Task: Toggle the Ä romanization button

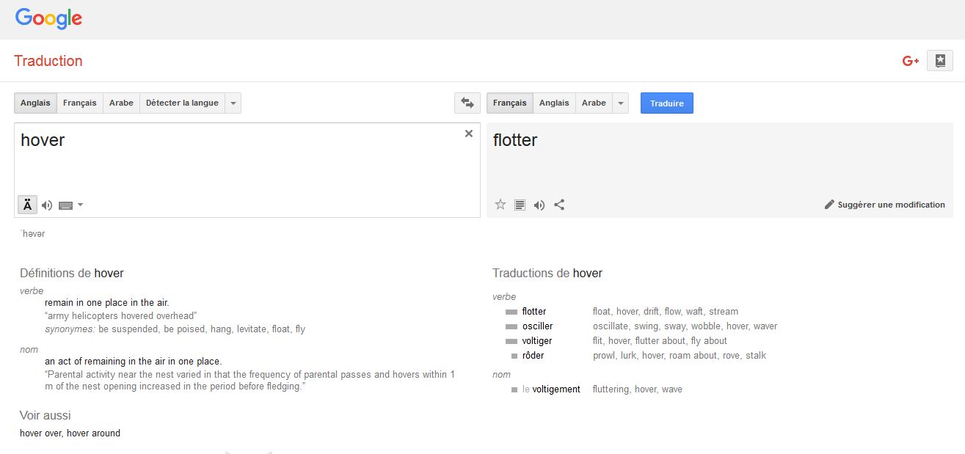Action: pyautogui.click(x=27, y=205)
